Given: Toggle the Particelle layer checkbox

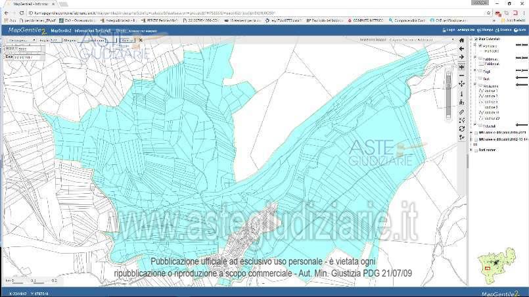Looking at the screenshot, I should point(480,46).
